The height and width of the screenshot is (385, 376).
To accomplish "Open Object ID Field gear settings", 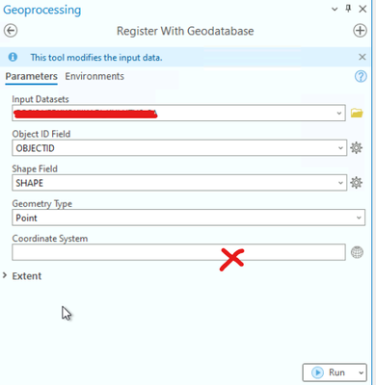I will (356, 148).
